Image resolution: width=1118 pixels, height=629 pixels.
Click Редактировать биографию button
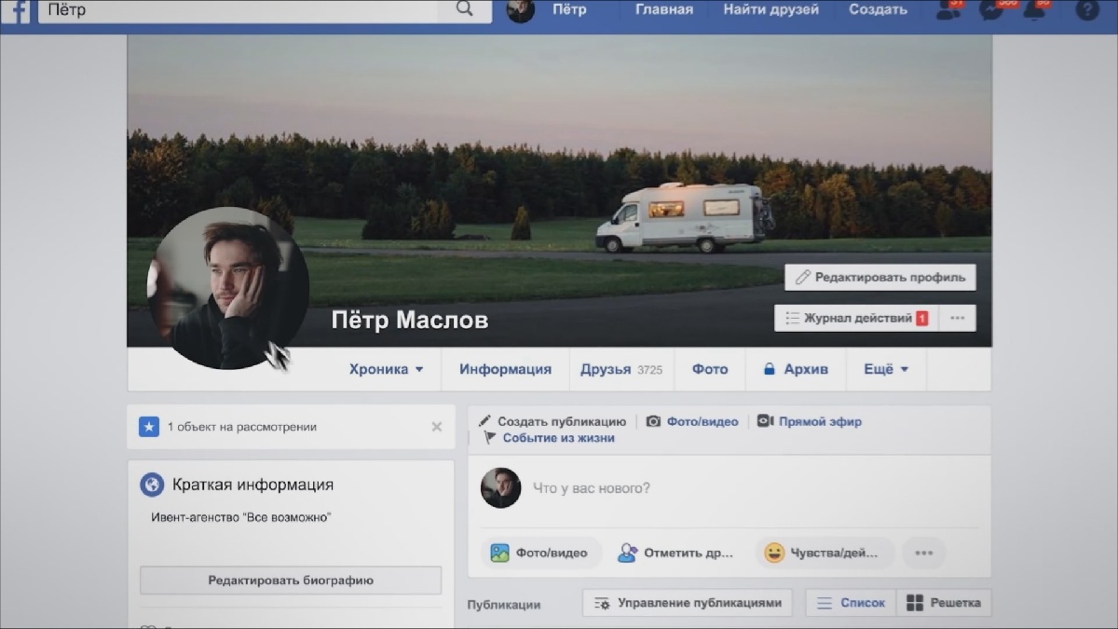[x=291, y=580]
